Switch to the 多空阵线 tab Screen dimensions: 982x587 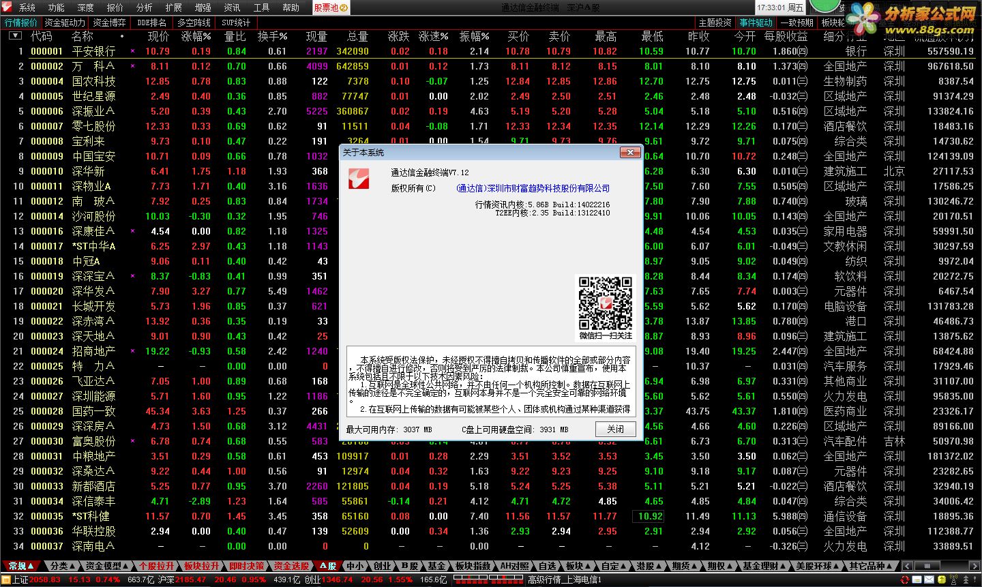pos(194,22)
